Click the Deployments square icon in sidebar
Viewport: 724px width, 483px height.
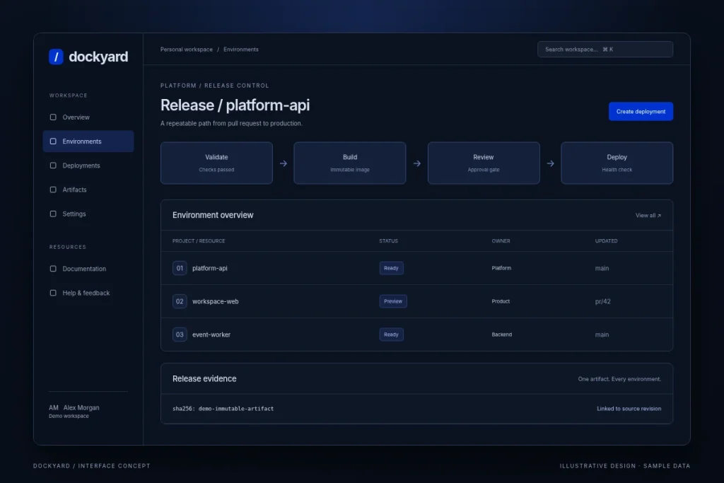coord(53,165)
